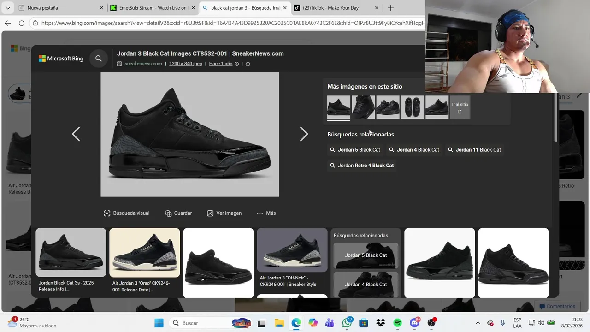Show hidden system tray icons
Image resolution: width=590 pixels, height=332 pixels.
pos(478,323)
